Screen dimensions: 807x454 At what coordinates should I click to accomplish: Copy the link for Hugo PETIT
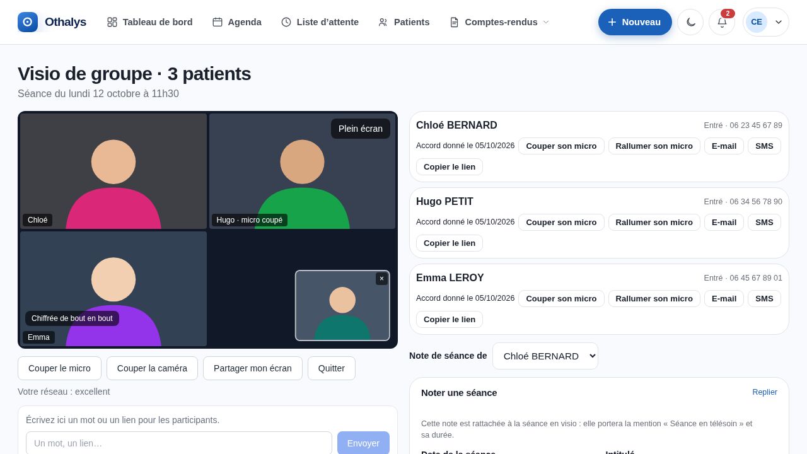click(x=450, y=243)
